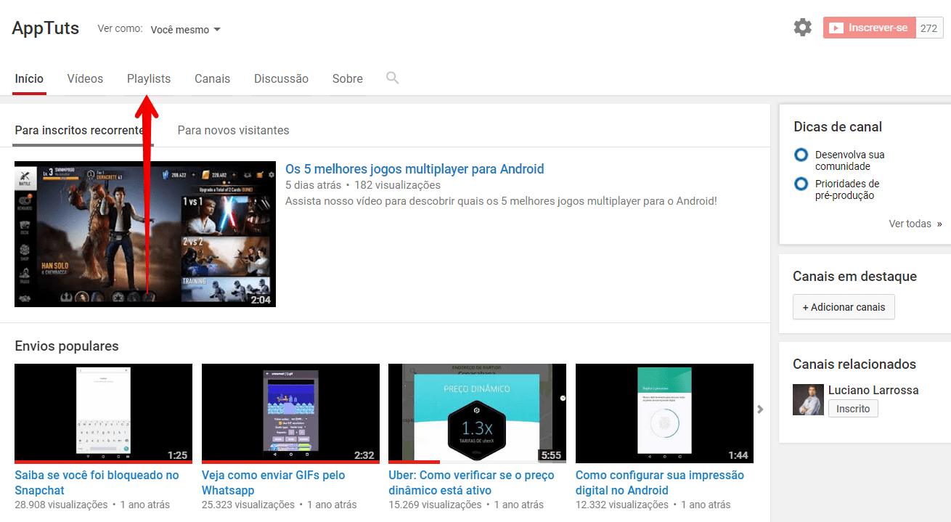Show next popular uploads with right arrow
Image resolution: width=951 pixels, height=522 pixels.
pyautogui.click(x=761, y=409)
